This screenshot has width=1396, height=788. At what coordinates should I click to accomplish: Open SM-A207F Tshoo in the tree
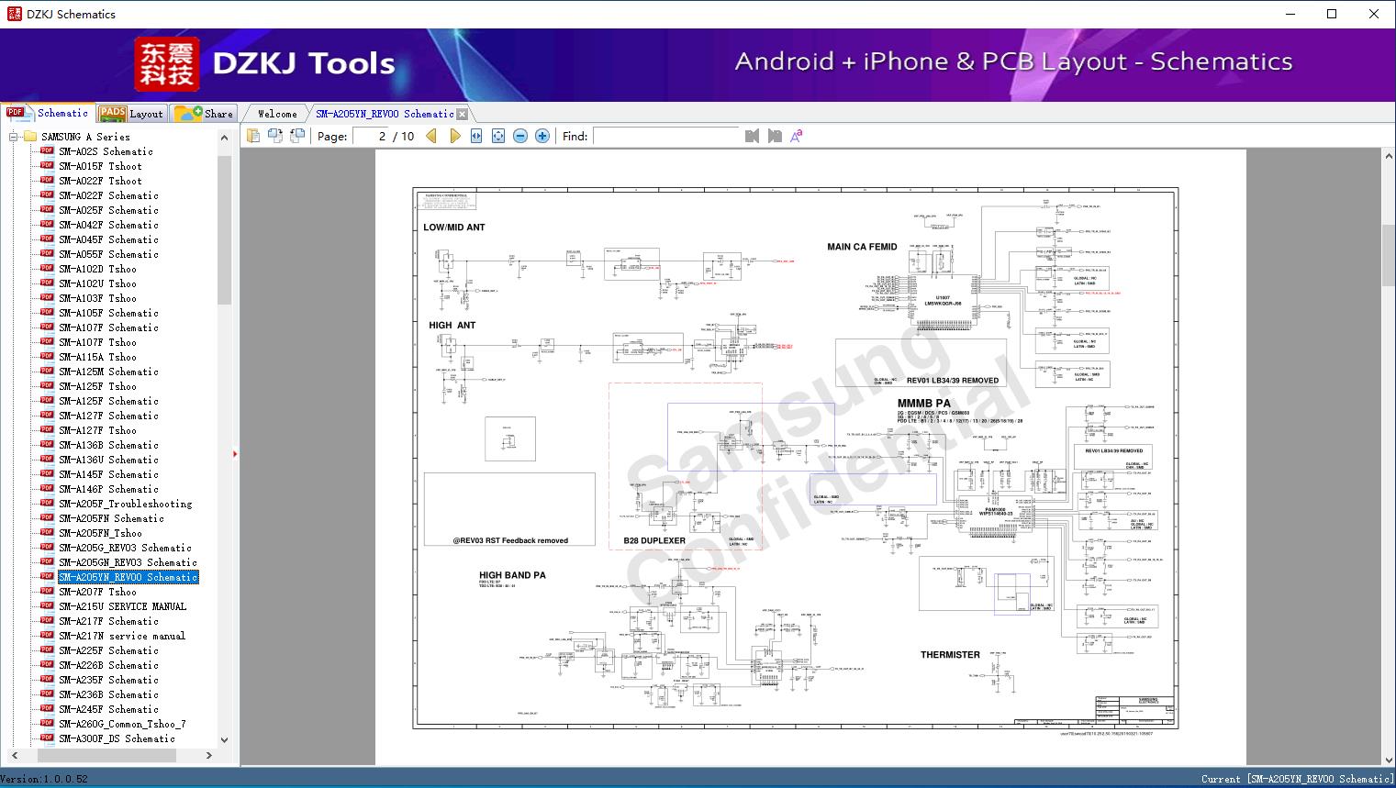click(x=97, y=592)
